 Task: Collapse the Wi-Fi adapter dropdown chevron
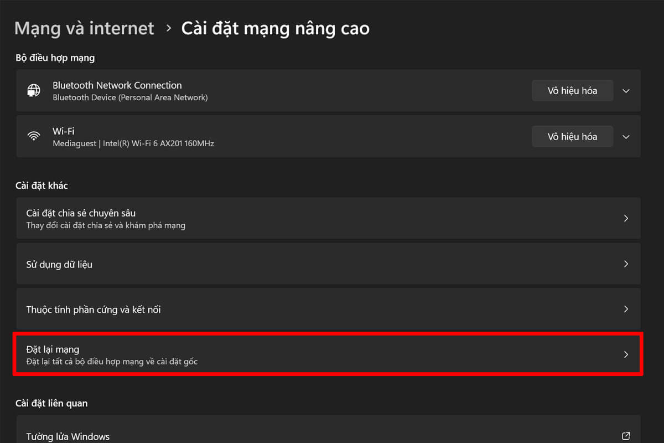point(626,136)
